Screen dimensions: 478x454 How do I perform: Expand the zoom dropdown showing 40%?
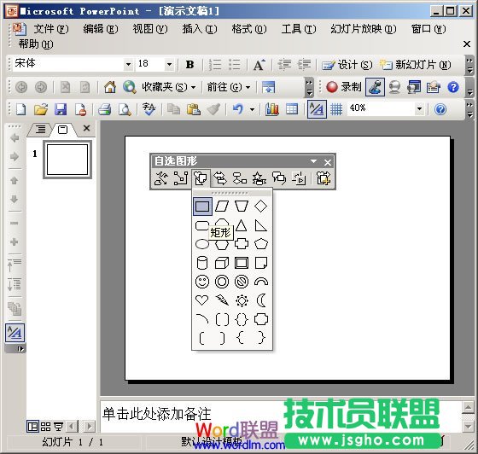click(419, 108)
